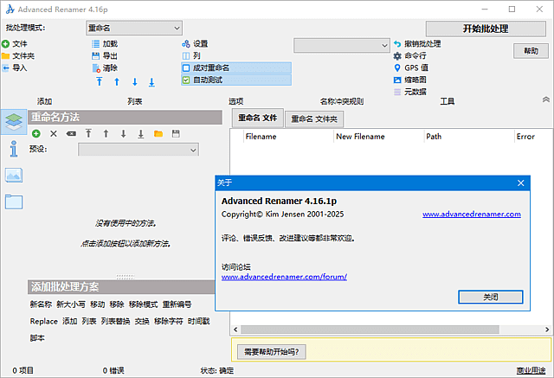Click the GPS 值 pin icon
554x378 pixels.
(x=397, y=67)
